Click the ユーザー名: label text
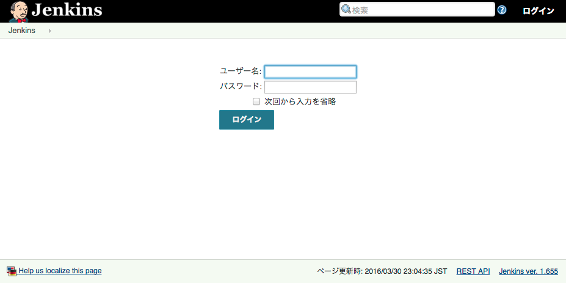The image size is (566, 283). [x=241, y=71]
